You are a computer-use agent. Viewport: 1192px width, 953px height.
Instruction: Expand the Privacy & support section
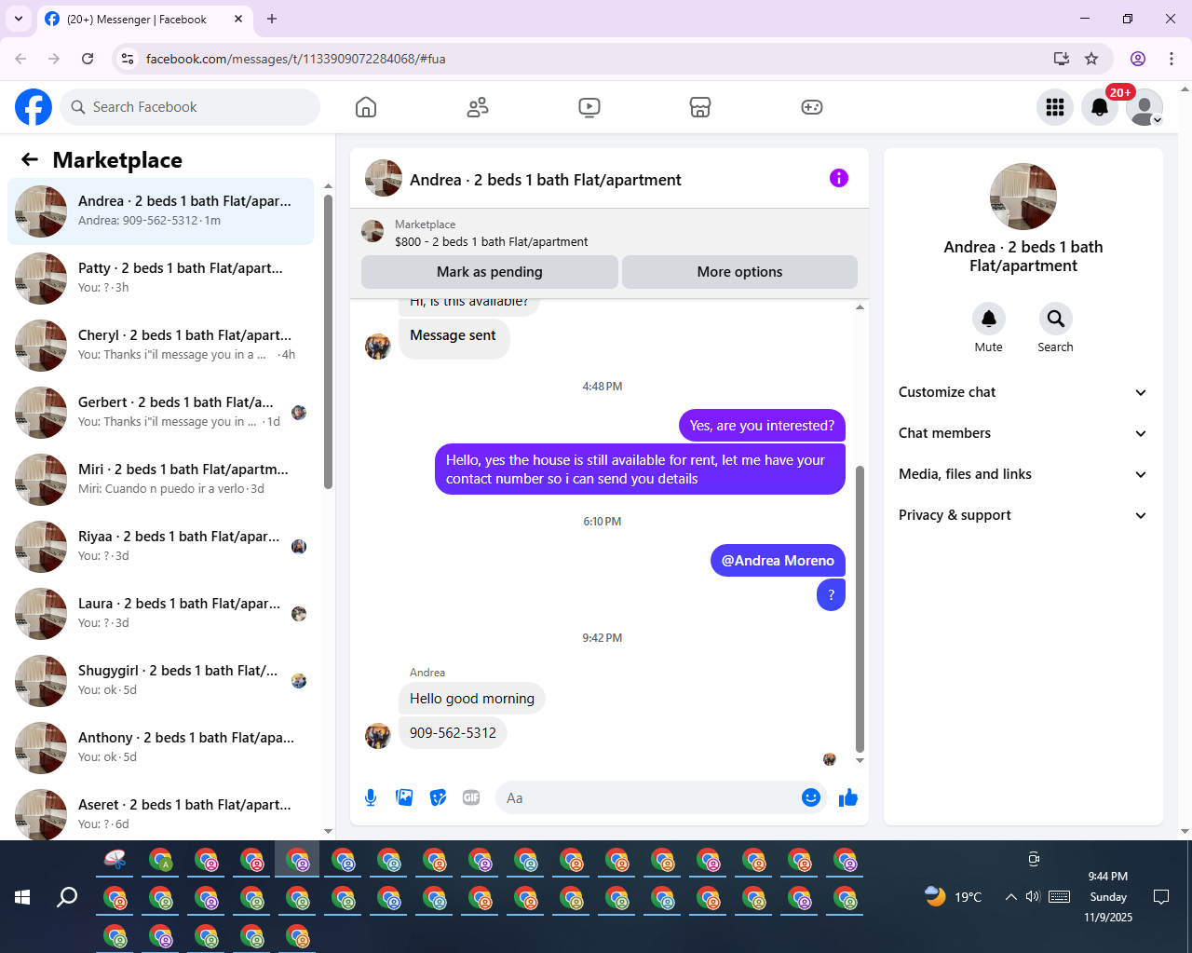click(x=1023, y=515)
